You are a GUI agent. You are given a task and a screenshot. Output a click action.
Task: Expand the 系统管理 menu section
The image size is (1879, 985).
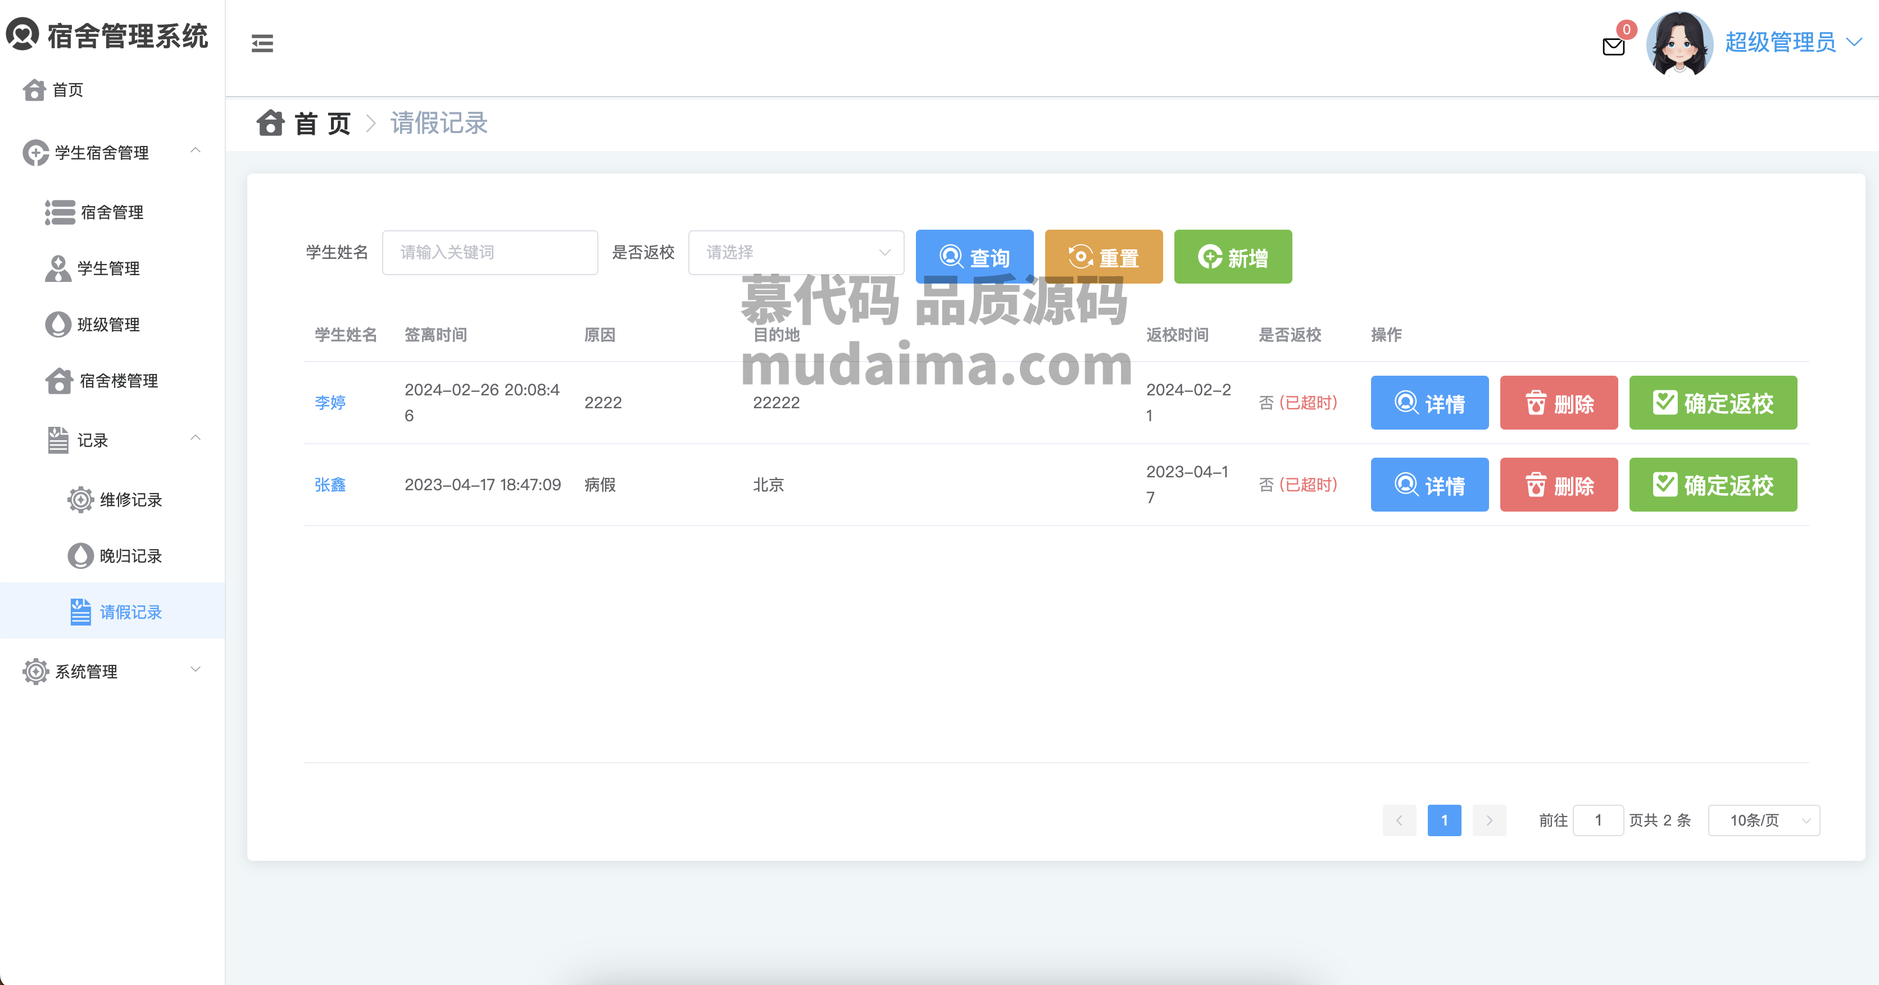coord(112,671)
